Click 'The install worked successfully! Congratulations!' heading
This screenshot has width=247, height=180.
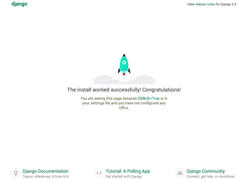pos(124,90)
